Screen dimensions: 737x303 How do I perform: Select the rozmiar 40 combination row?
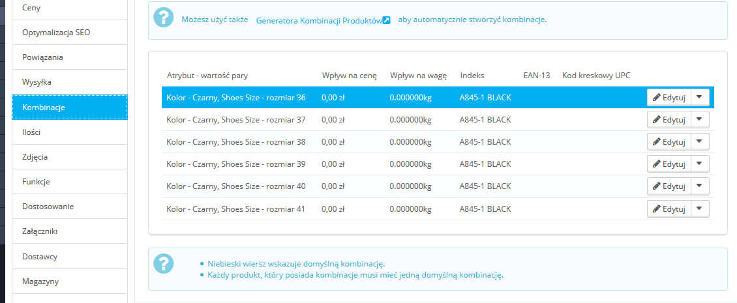tap(391, 186)
